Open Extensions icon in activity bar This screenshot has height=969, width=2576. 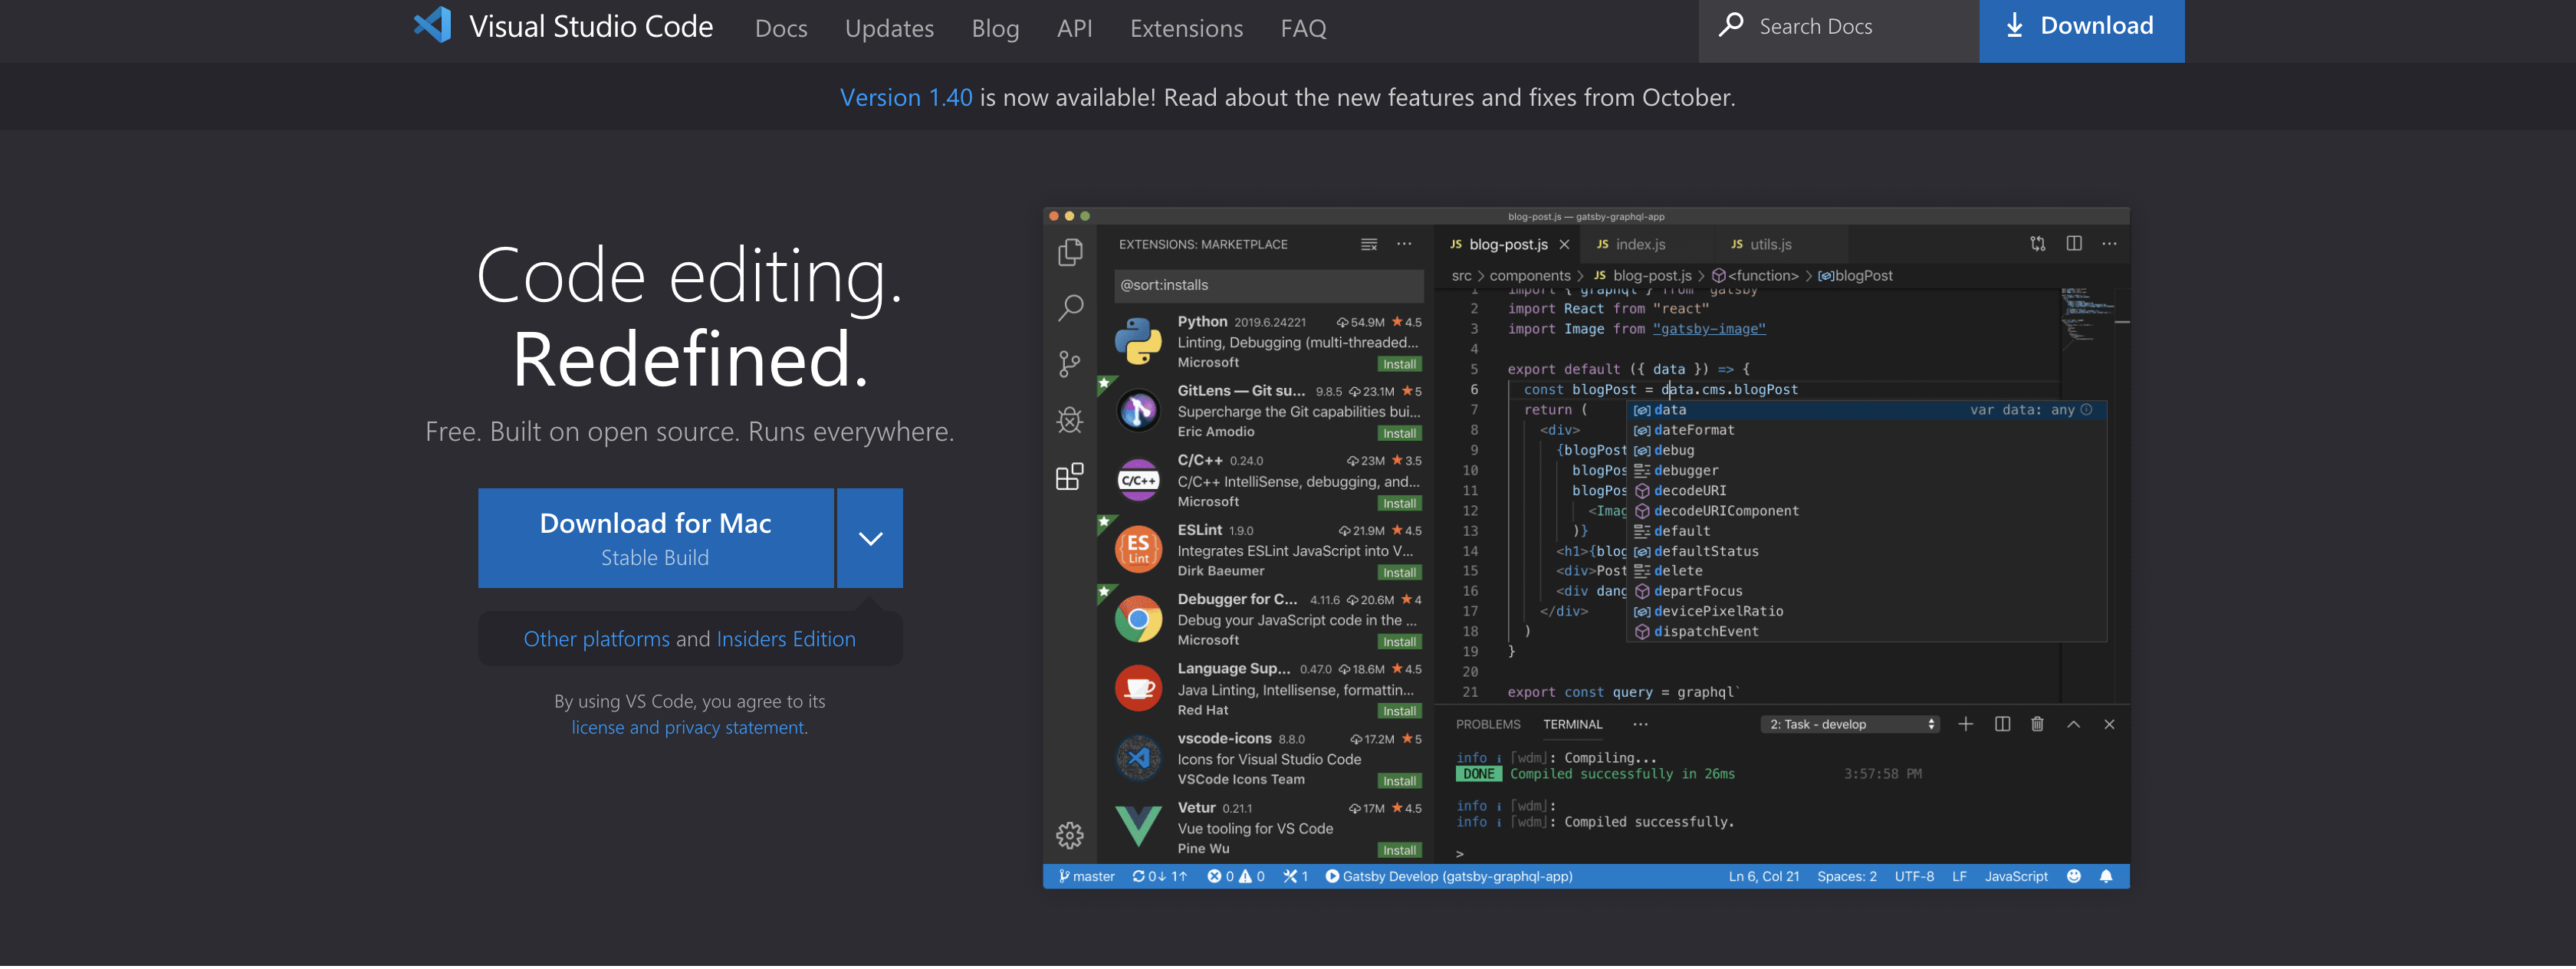pyautogui.click(x=1070, y=476)
